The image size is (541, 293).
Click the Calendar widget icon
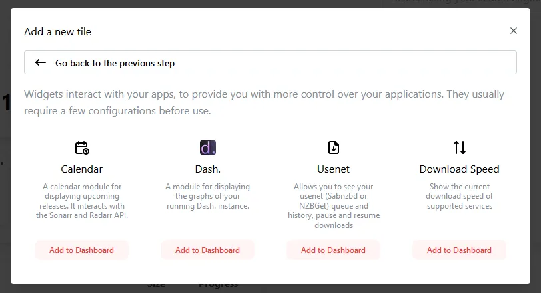pos(82,147)
